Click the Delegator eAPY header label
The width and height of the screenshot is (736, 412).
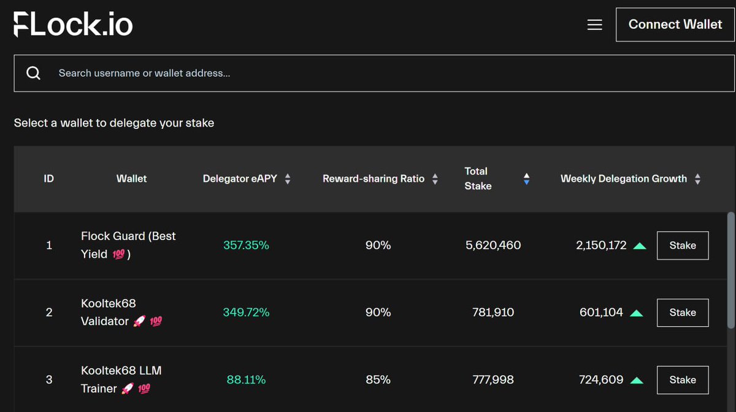(x=240, y=179)
